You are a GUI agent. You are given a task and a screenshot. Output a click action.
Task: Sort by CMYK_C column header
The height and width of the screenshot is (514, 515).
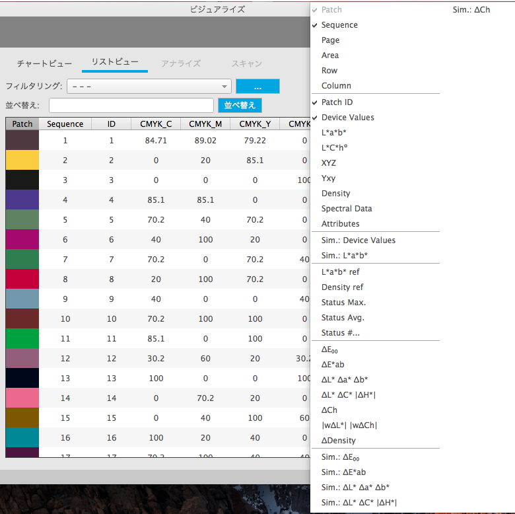[156, 124]
